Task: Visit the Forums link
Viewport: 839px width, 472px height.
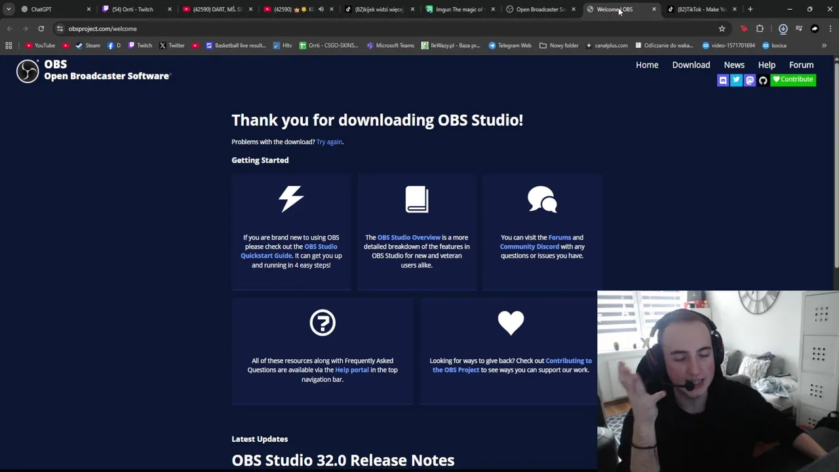Action: point(559,237)
